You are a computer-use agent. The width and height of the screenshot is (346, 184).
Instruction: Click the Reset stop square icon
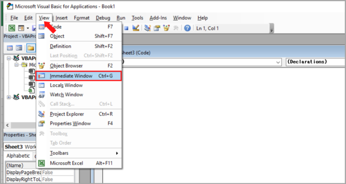[126, 28]
